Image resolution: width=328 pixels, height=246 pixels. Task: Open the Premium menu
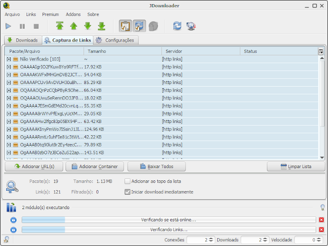[50, 14]
